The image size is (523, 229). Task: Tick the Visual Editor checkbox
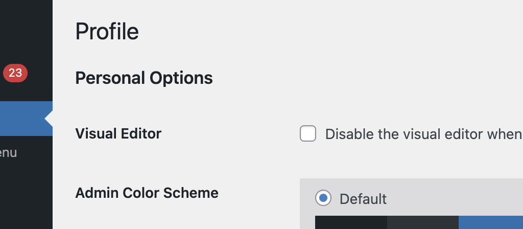(x=308, y=133)
